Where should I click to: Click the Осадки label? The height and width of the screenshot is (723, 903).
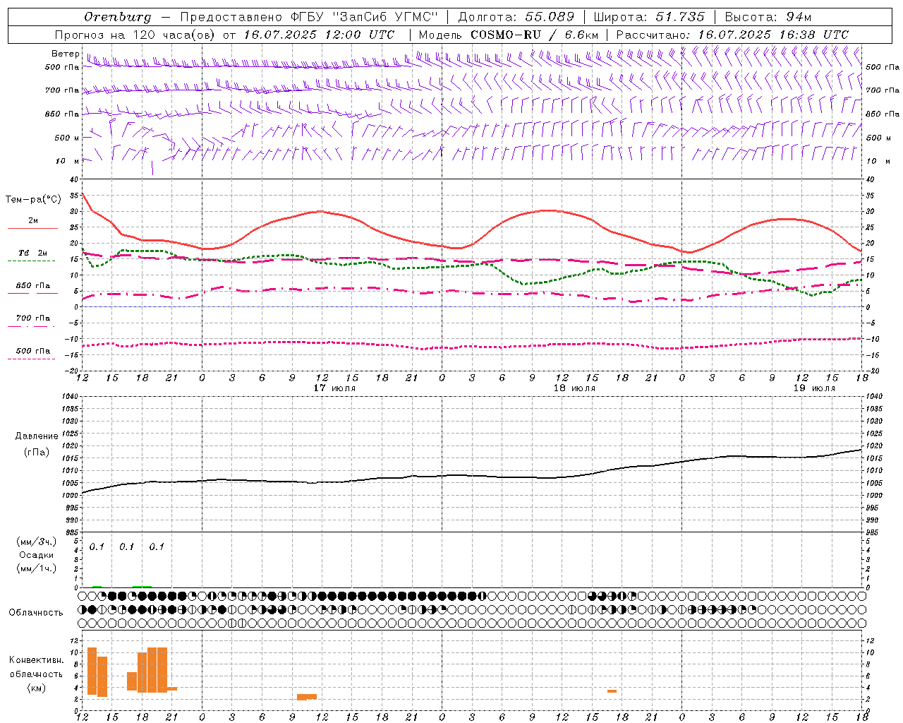click(37, 555)
